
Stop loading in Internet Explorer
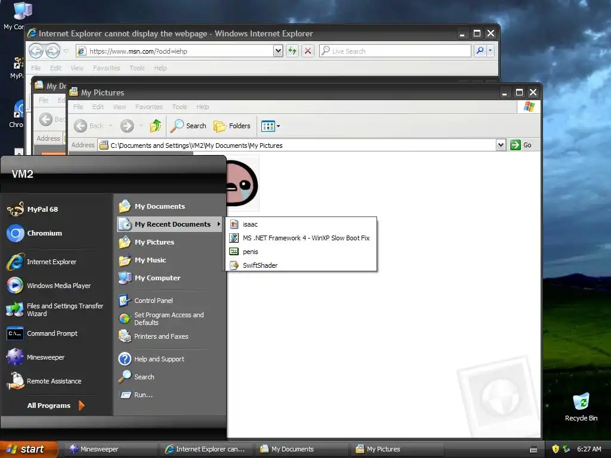pyautogui.click(x=308, y=51)
